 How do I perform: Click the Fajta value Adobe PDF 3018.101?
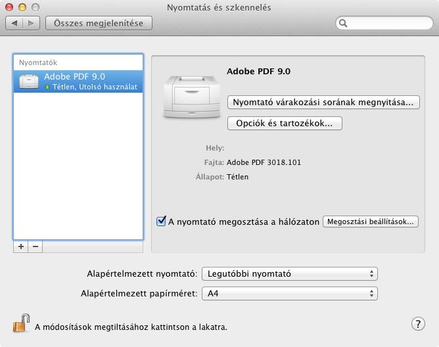pos(264,162)
